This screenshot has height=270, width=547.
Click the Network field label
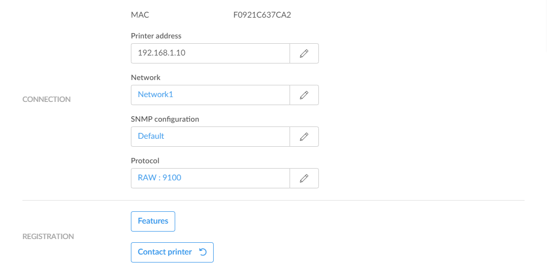tap(145, 77)
